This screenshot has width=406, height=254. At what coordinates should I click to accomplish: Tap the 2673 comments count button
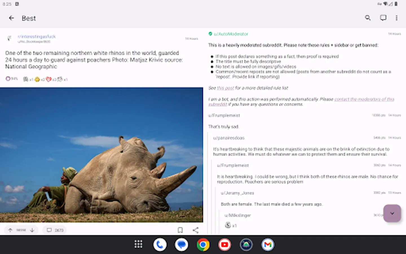point(55,230)
